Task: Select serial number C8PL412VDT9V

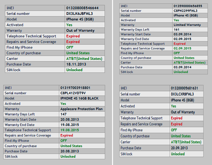Action: click(73, 93)
